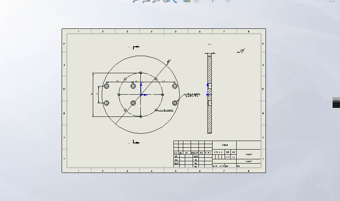
Task: Click the Zoom to Area magnifier icon
Action: pos(146,1)
